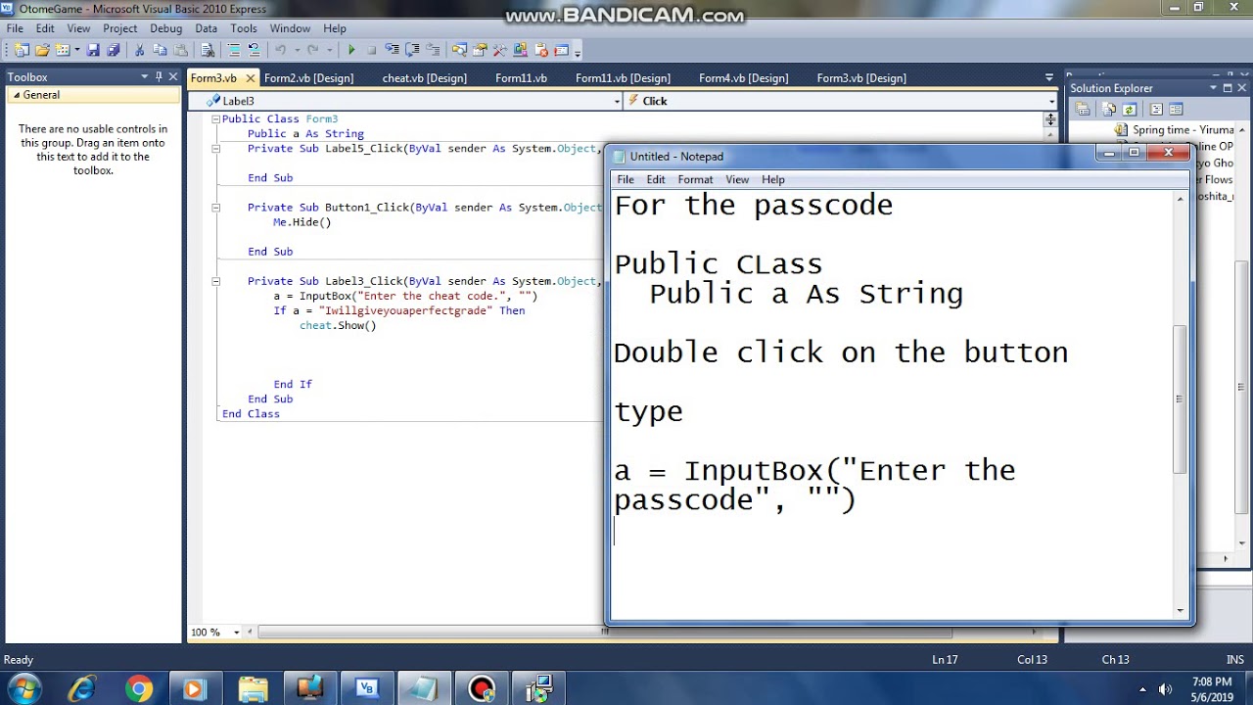The width and height of the screenshot is (1253, 705).
Task: Click the Save (single floppy disk) icon
Action: tap(94, 50)
